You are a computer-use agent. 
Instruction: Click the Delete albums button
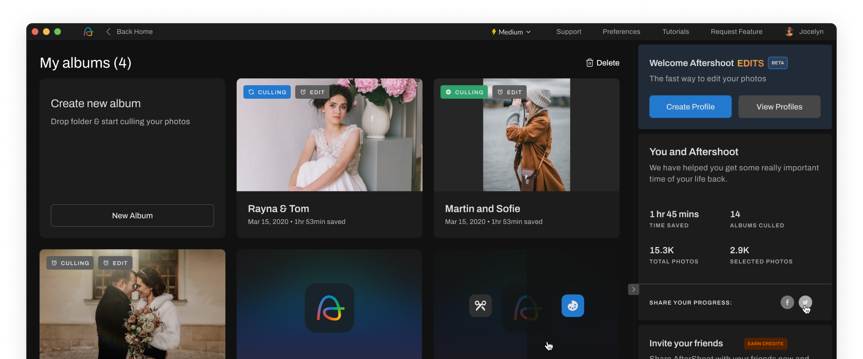(602, 63)
